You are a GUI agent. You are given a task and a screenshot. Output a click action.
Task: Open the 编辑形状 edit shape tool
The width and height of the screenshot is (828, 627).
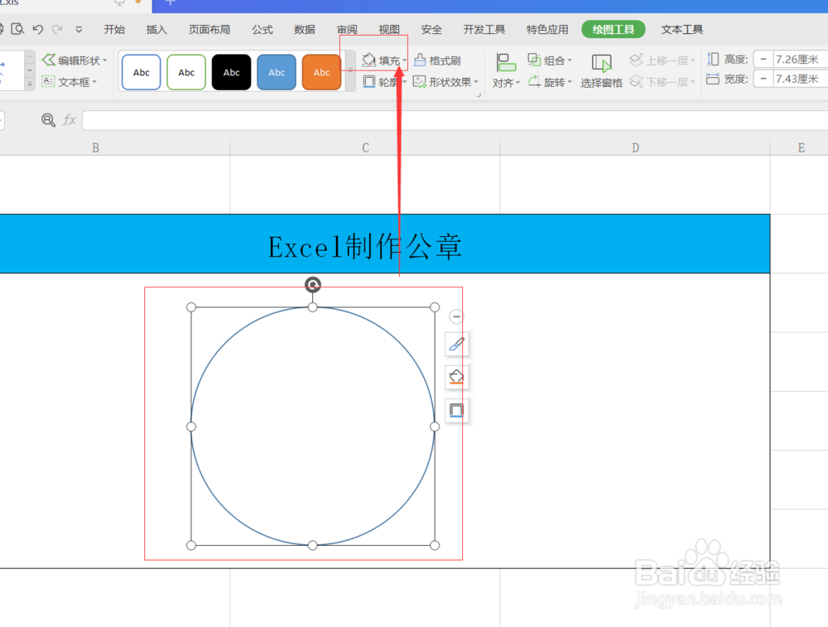point(73,60)
